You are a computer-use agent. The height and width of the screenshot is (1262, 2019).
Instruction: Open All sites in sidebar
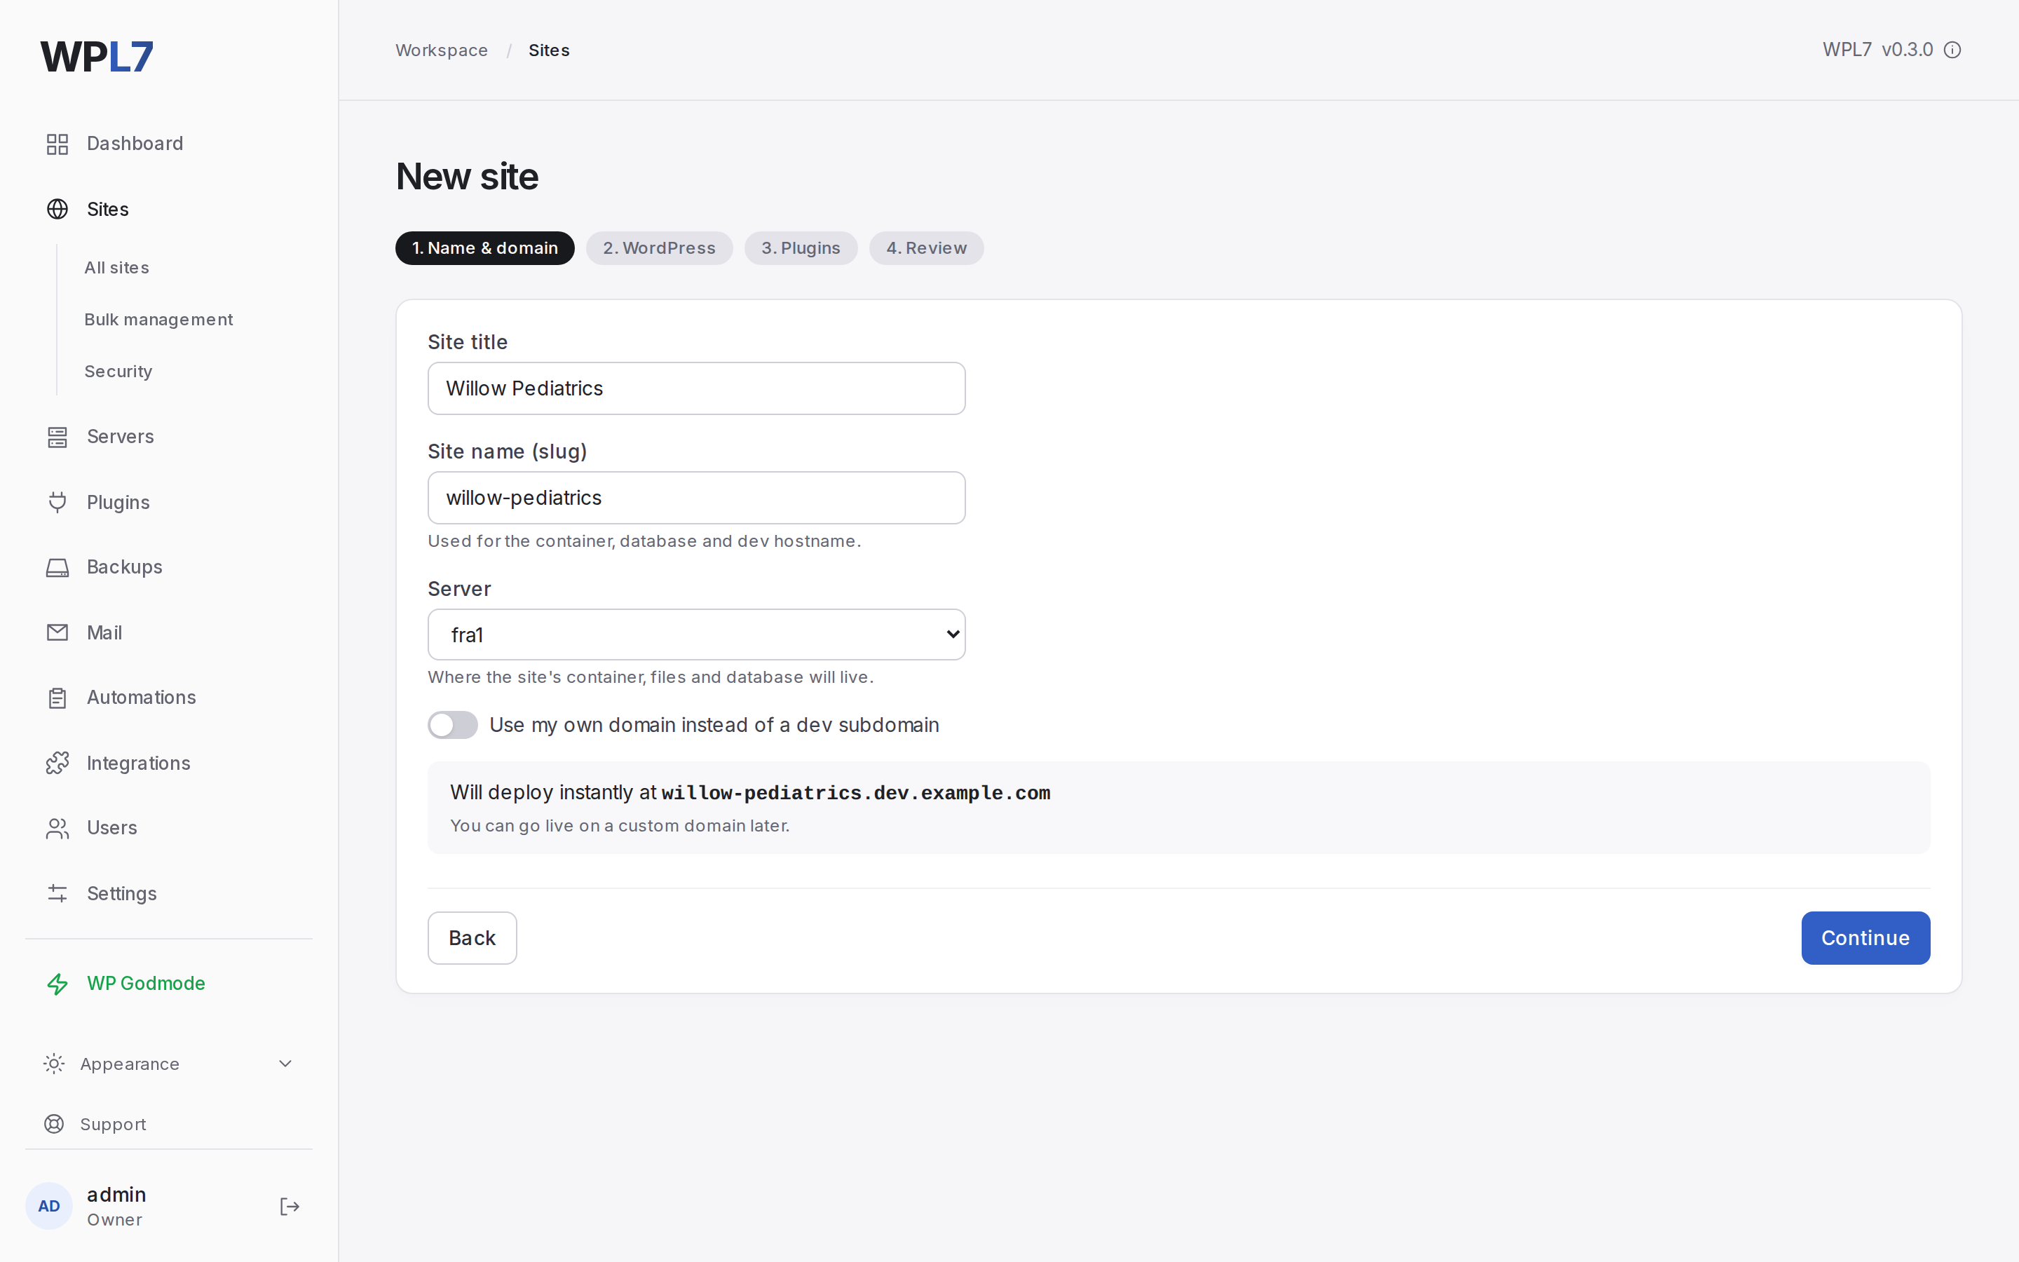[x=117, y=268]
